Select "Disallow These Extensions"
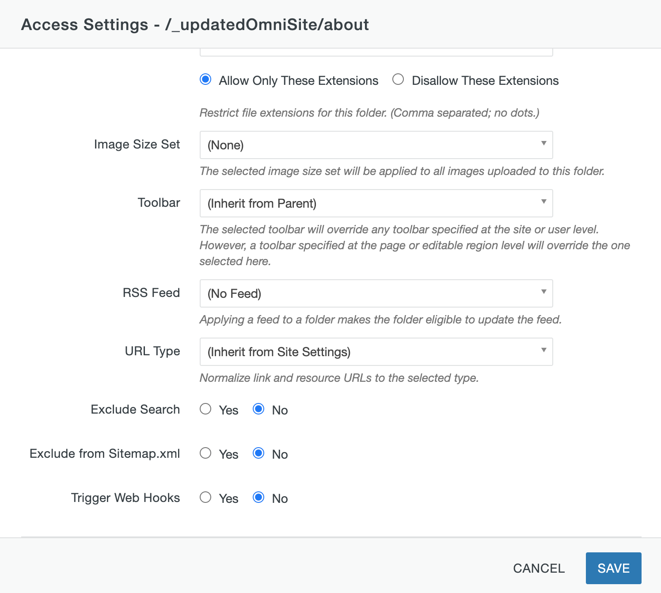 pos(398,80)
